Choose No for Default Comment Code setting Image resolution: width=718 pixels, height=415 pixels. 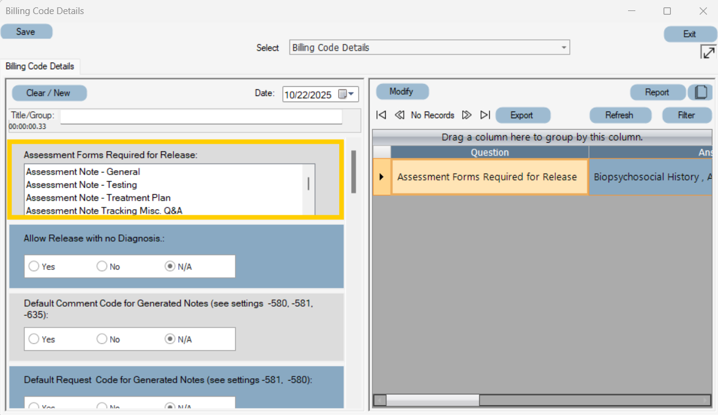click(x=102, y=338)
